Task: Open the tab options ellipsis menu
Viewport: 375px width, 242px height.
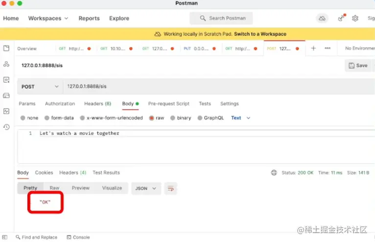Action: pos(328,48)
